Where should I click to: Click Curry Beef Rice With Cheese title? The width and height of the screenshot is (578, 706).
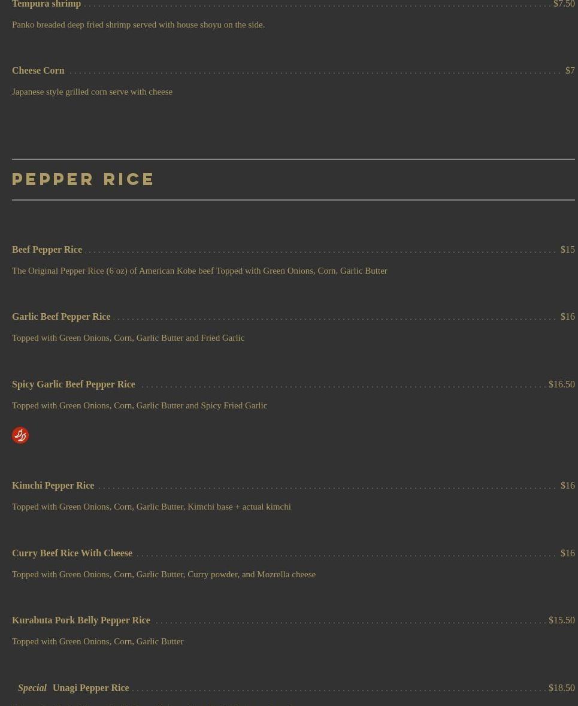click(72, 553)
